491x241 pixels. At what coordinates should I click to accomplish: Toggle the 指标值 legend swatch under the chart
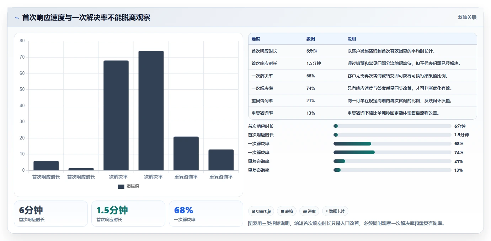click(x=121, y=186)
